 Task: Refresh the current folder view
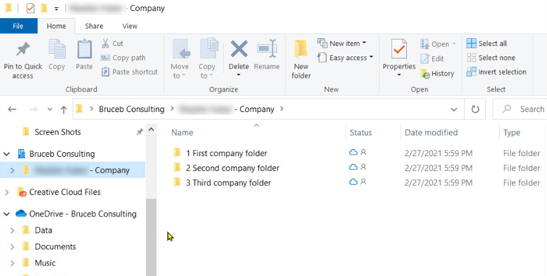[x=476, y=109]
